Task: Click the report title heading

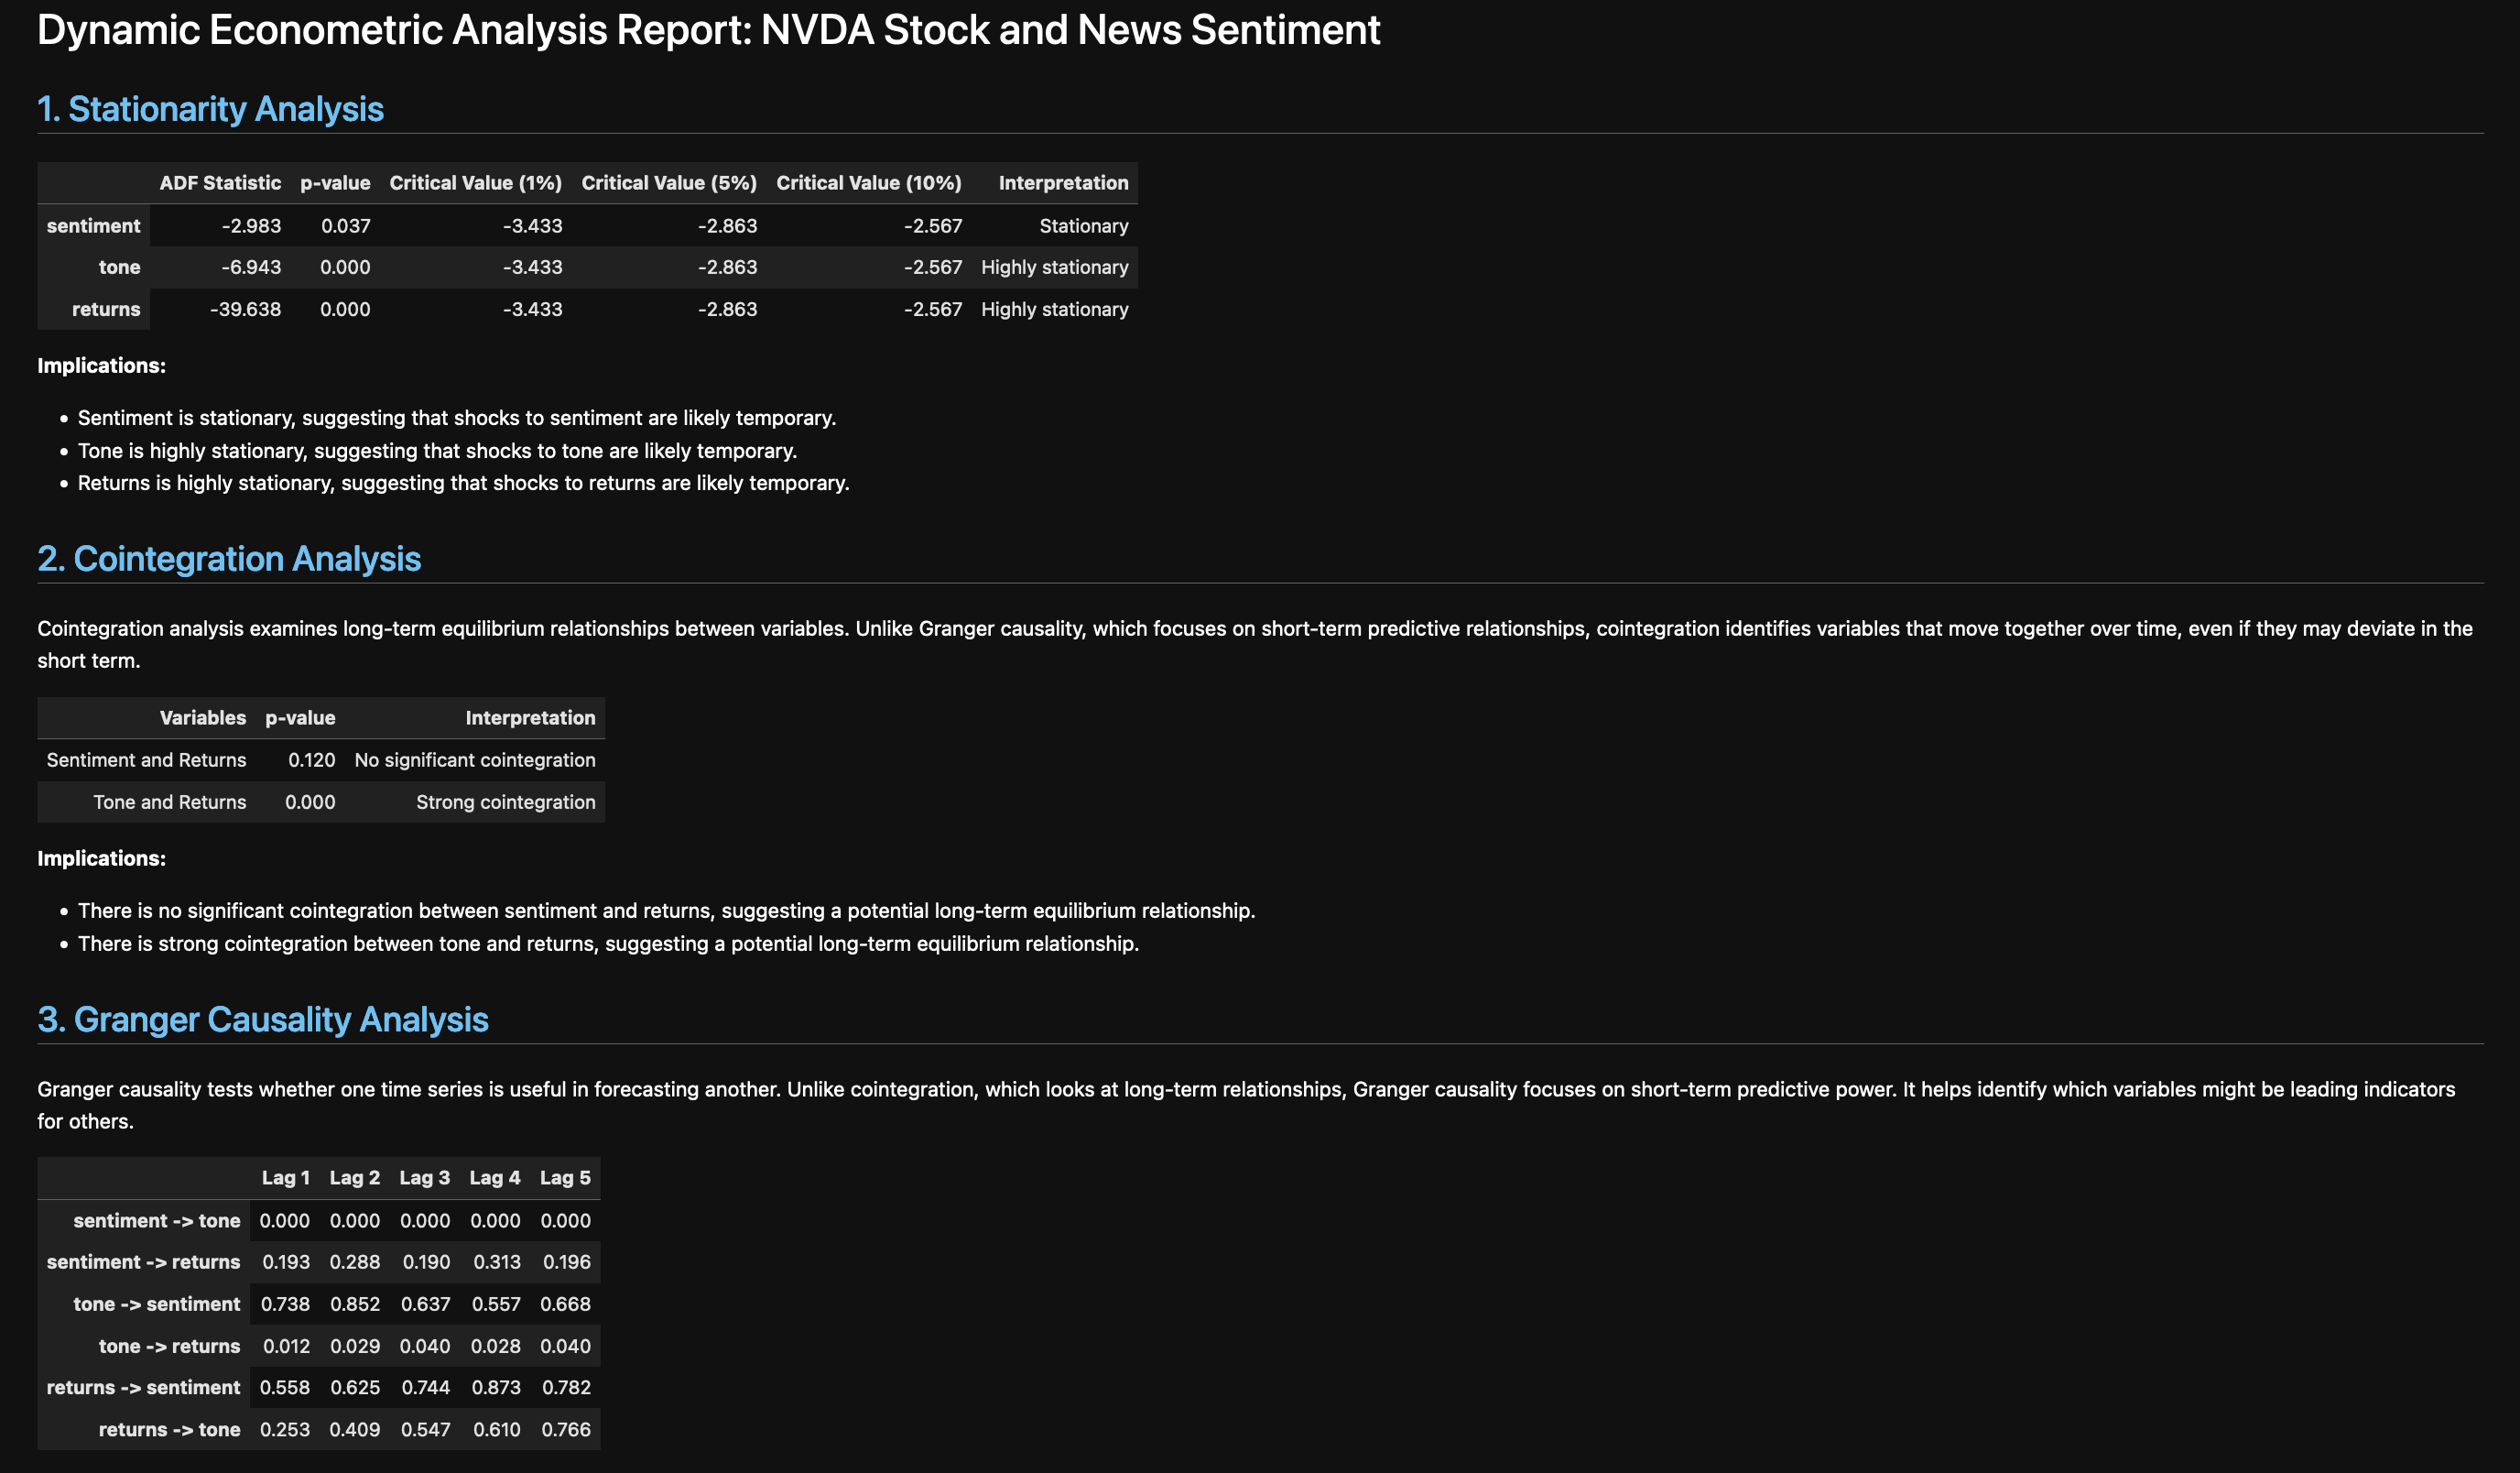Action: coord(708,30)
